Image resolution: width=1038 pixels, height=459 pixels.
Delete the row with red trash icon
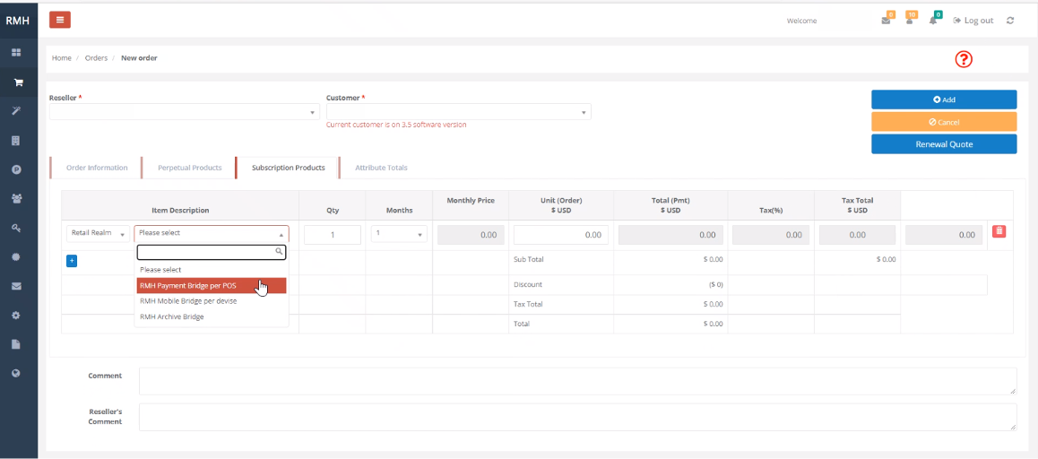click(999, 231)
